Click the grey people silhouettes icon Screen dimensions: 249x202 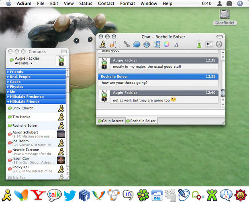click(x=170, y=195)
